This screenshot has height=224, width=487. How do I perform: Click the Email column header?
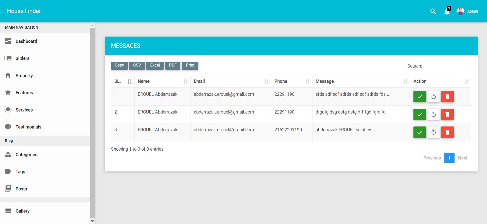(231, 81)
